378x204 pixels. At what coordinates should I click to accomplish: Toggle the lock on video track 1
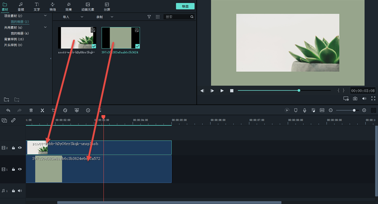coord(13,169)
